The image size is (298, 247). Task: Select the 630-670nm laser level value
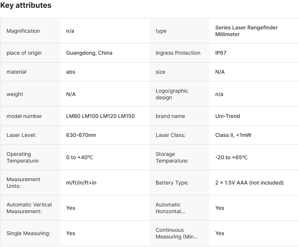pyautogui.click(x=81, y=135)
